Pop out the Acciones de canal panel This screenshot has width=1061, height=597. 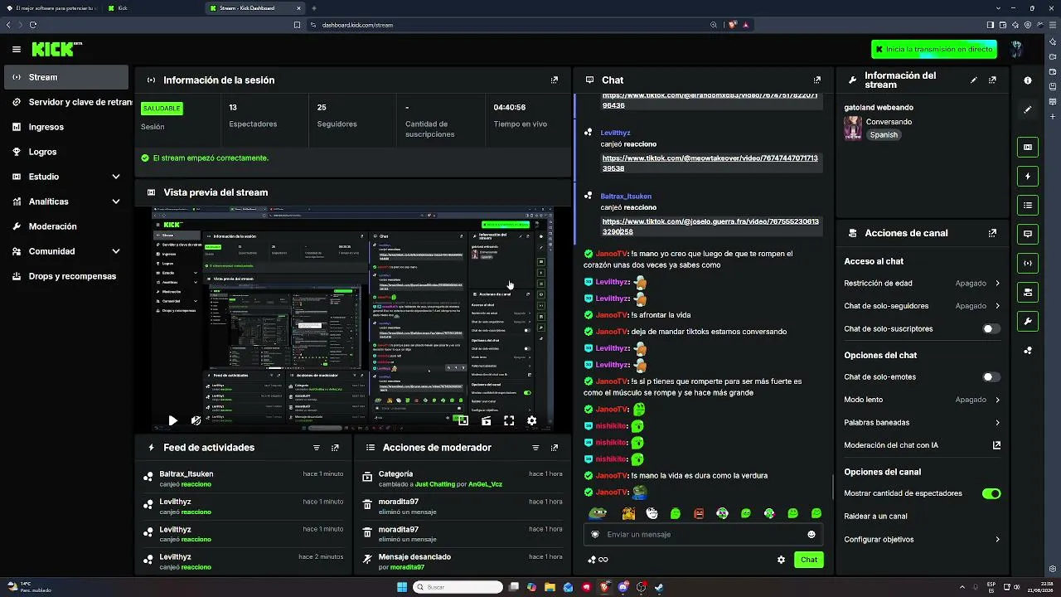point(992,234)
